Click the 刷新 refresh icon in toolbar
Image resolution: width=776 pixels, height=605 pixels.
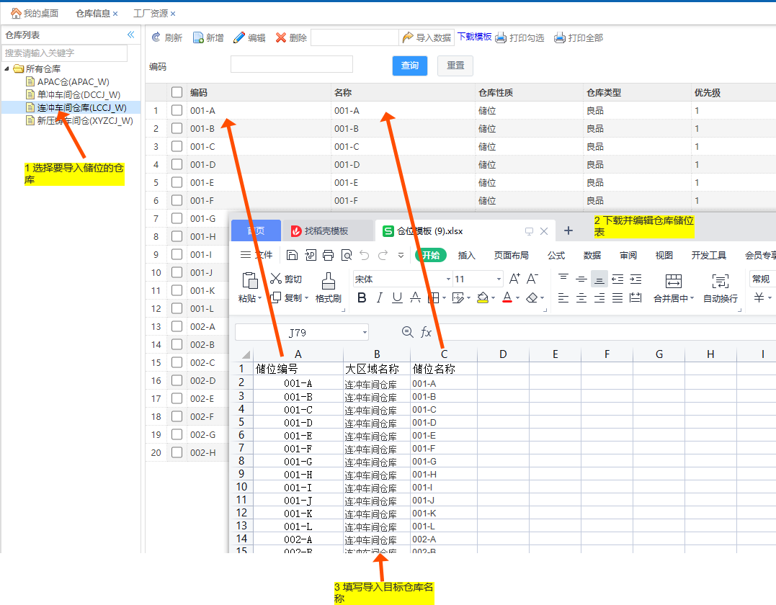[156, 37]
